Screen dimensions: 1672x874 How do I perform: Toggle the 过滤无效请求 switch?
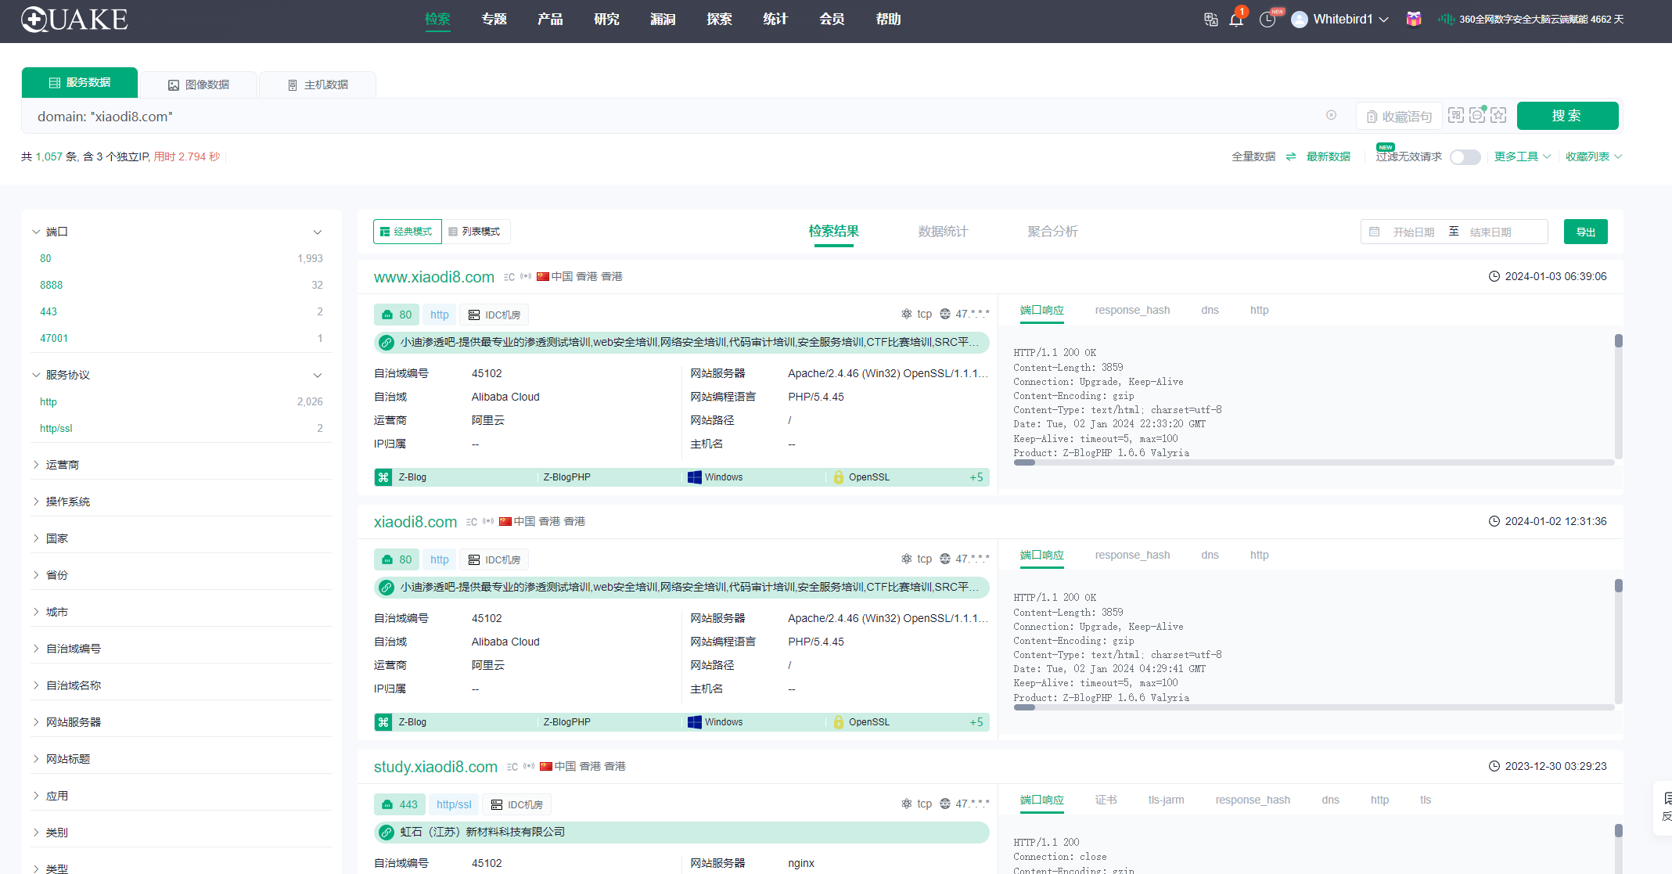pyautogui.click(x=1465, y=157)
